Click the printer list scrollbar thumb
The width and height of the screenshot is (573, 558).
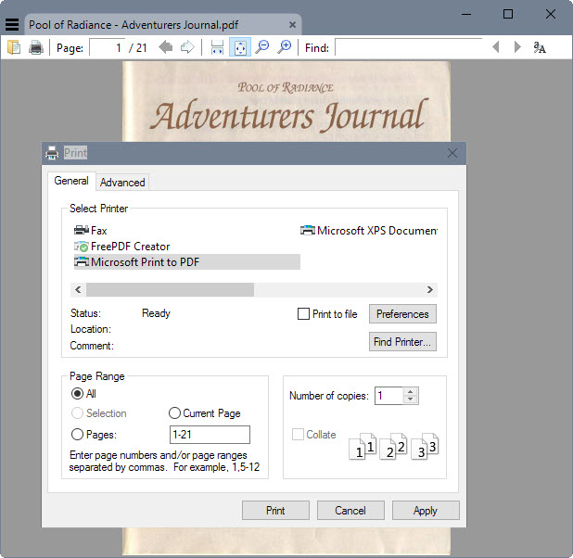pyautogui.click(x=170, y=290)
